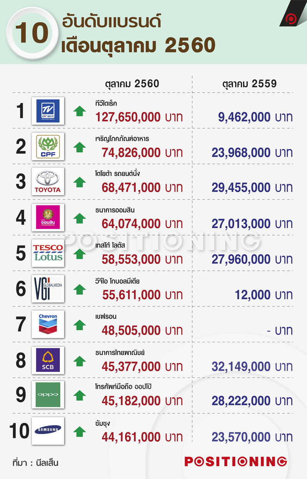Click the 12,000 บาท figure for VGI
Viewport: 307px width, 479px height.
263,295
